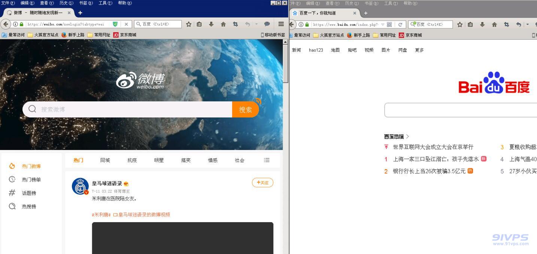
Task: Select the 社会 tab on Weibo
Action: [x=240, y=160]
